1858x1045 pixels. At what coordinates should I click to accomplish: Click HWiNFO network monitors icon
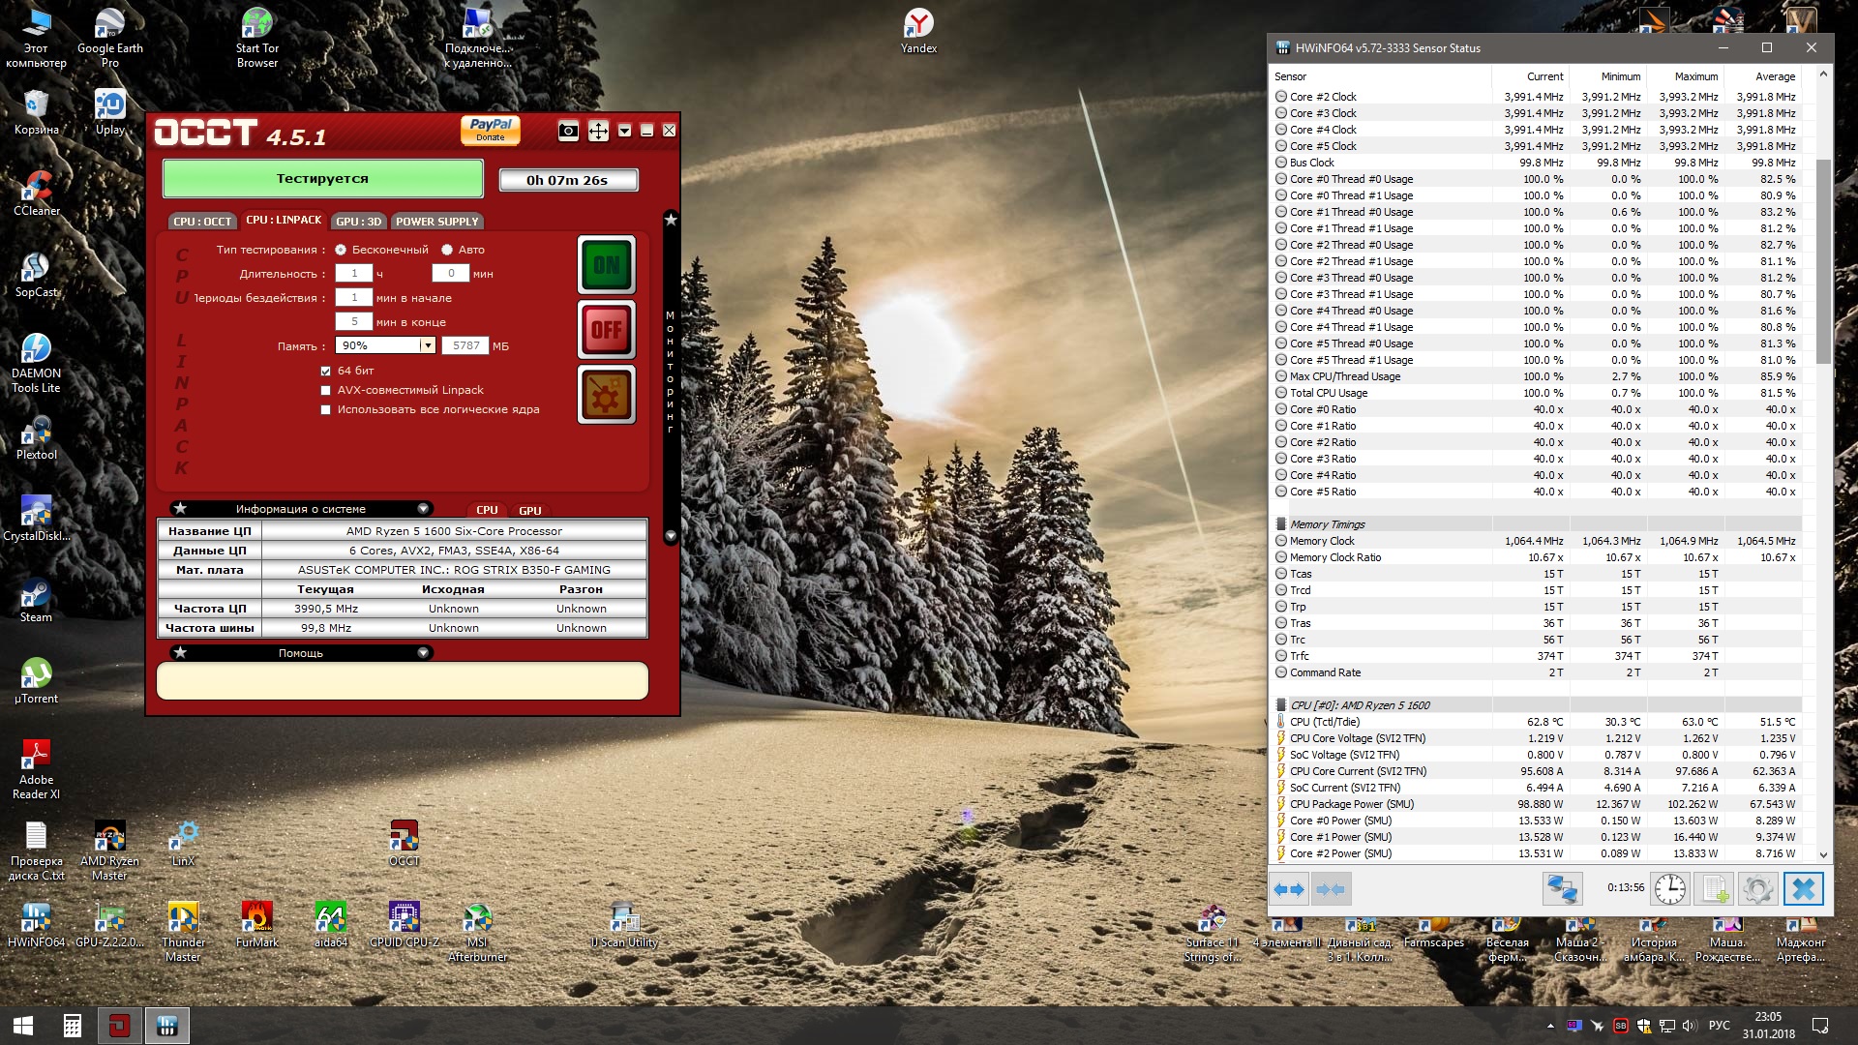1562,888
